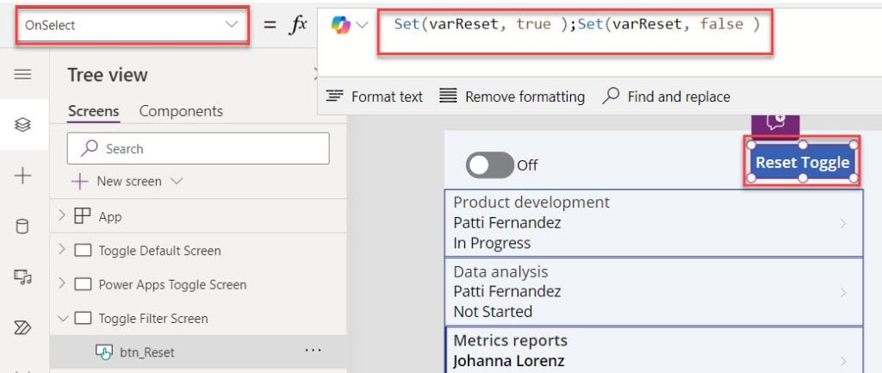Screen dimensions: 882x373
Task: Click the fx formula symbol
Action: pyautogui.click(x=297, y=25)
